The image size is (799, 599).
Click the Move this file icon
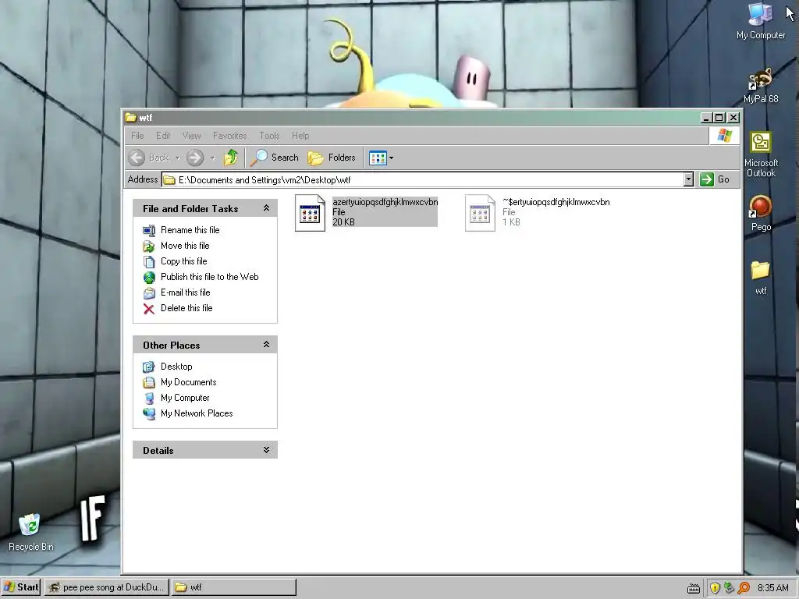(149, 246)
